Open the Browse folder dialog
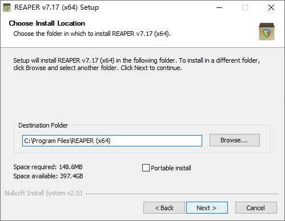Viewport: 285px width, 221px height. point(235,140)
